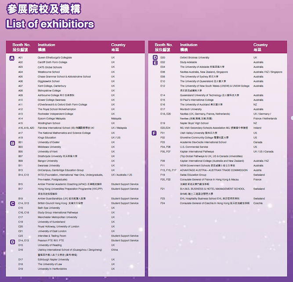
Task: Click 'Czechia' country cell
Action: tap(258, 203)
